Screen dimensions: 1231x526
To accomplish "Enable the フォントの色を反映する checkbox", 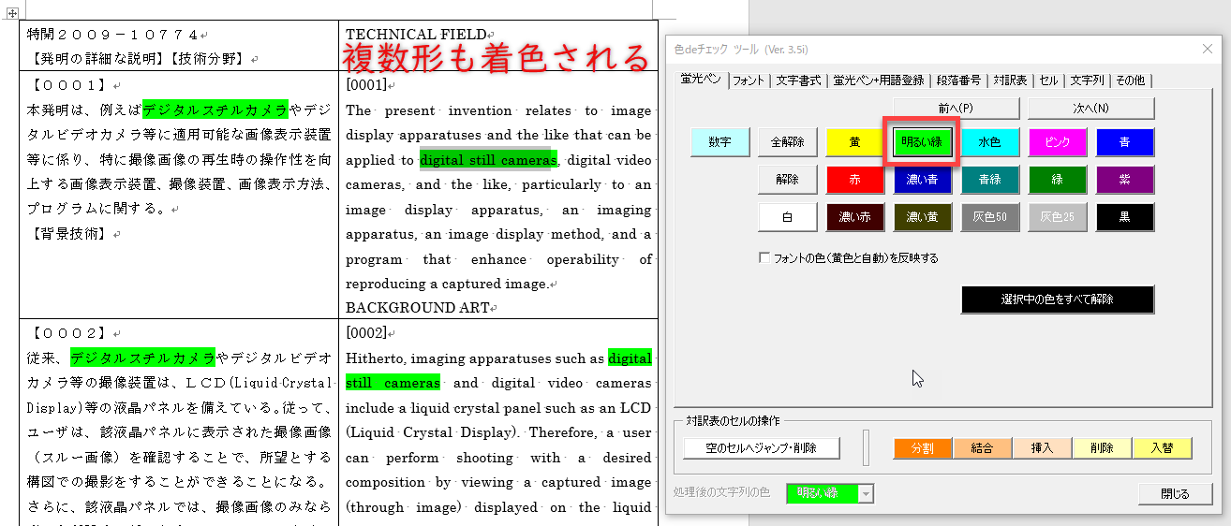I will coord(765,257).
